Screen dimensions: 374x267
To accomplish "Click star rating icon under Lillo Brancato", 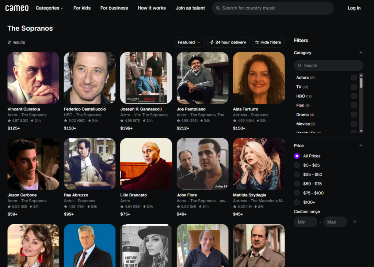I will pos(122,207).
